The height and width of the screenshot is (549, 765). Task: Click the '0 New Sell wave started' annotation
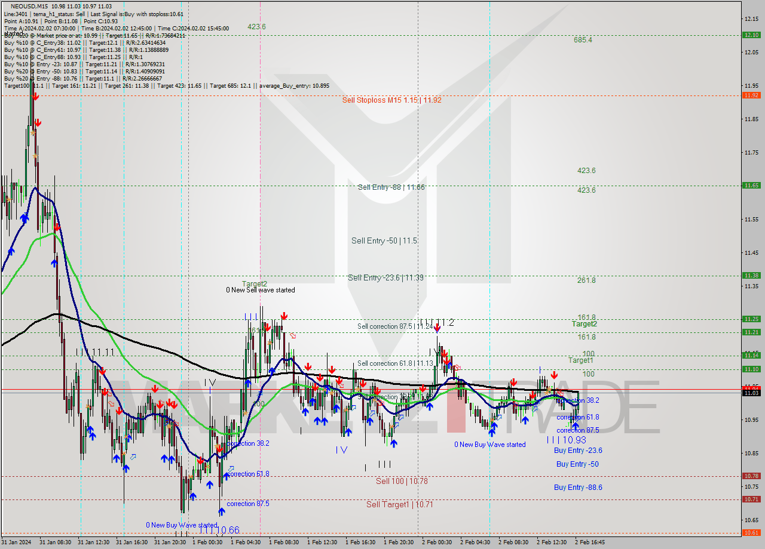[x=261, y=290]
